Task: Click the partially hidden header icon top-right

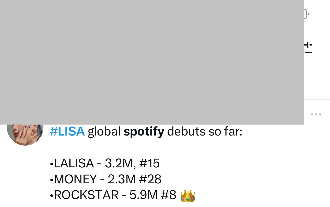Action: pos(308,48)
